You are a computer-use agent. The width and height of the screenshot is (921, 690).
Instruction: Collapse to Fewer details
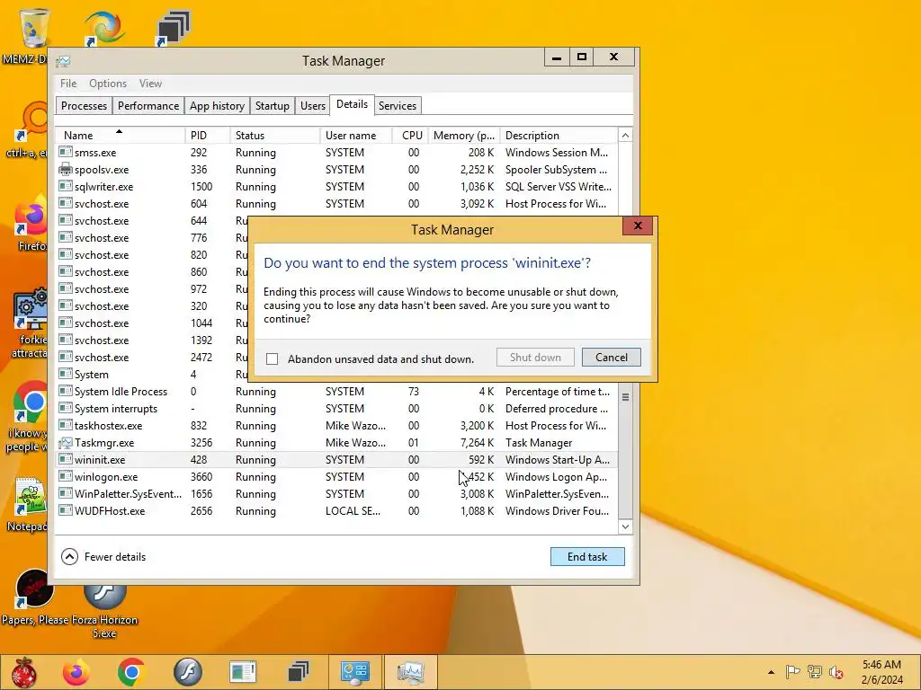click(x=103, y=557)
